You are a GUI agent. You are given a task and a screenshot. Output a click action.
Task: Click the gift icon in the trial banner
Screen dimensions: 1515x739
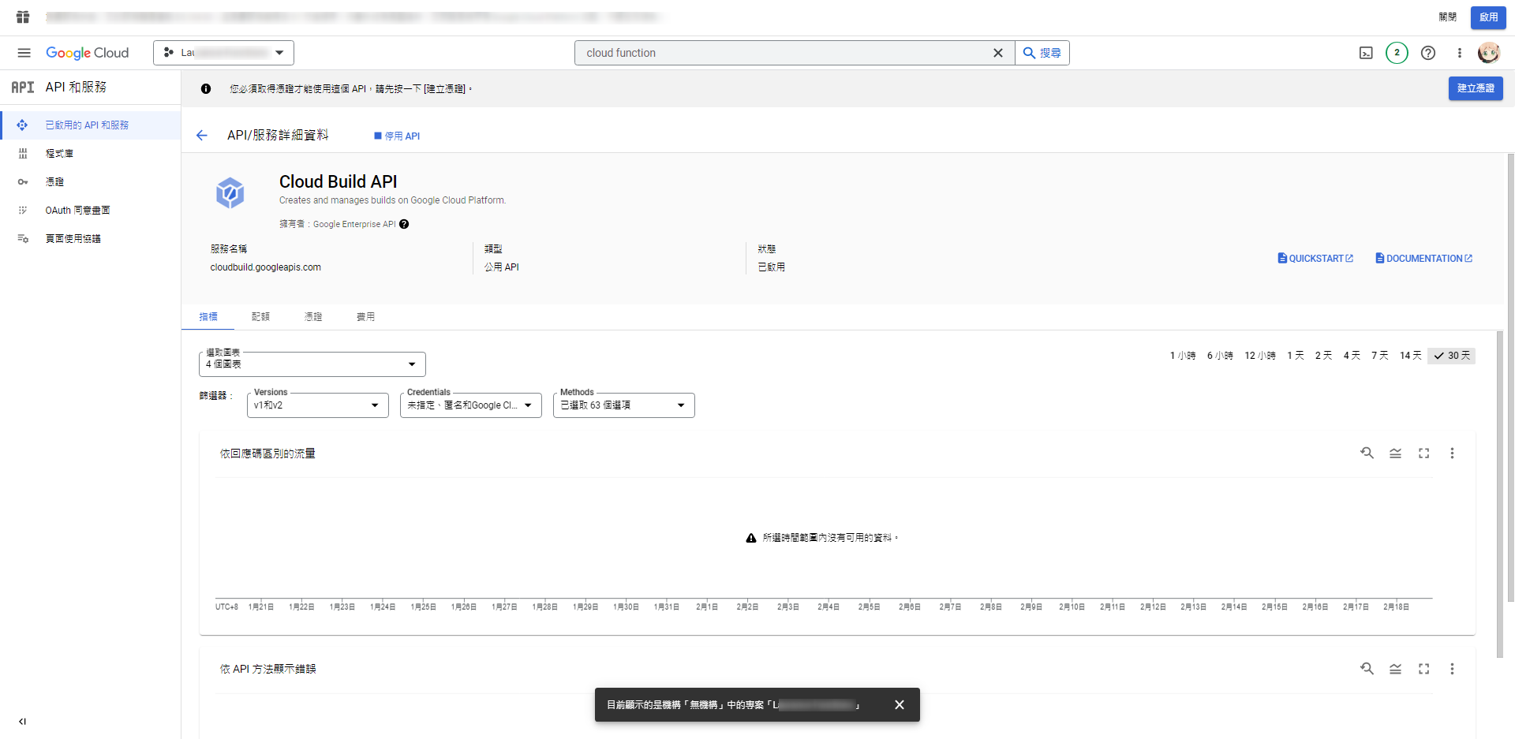tap(23, 17)
